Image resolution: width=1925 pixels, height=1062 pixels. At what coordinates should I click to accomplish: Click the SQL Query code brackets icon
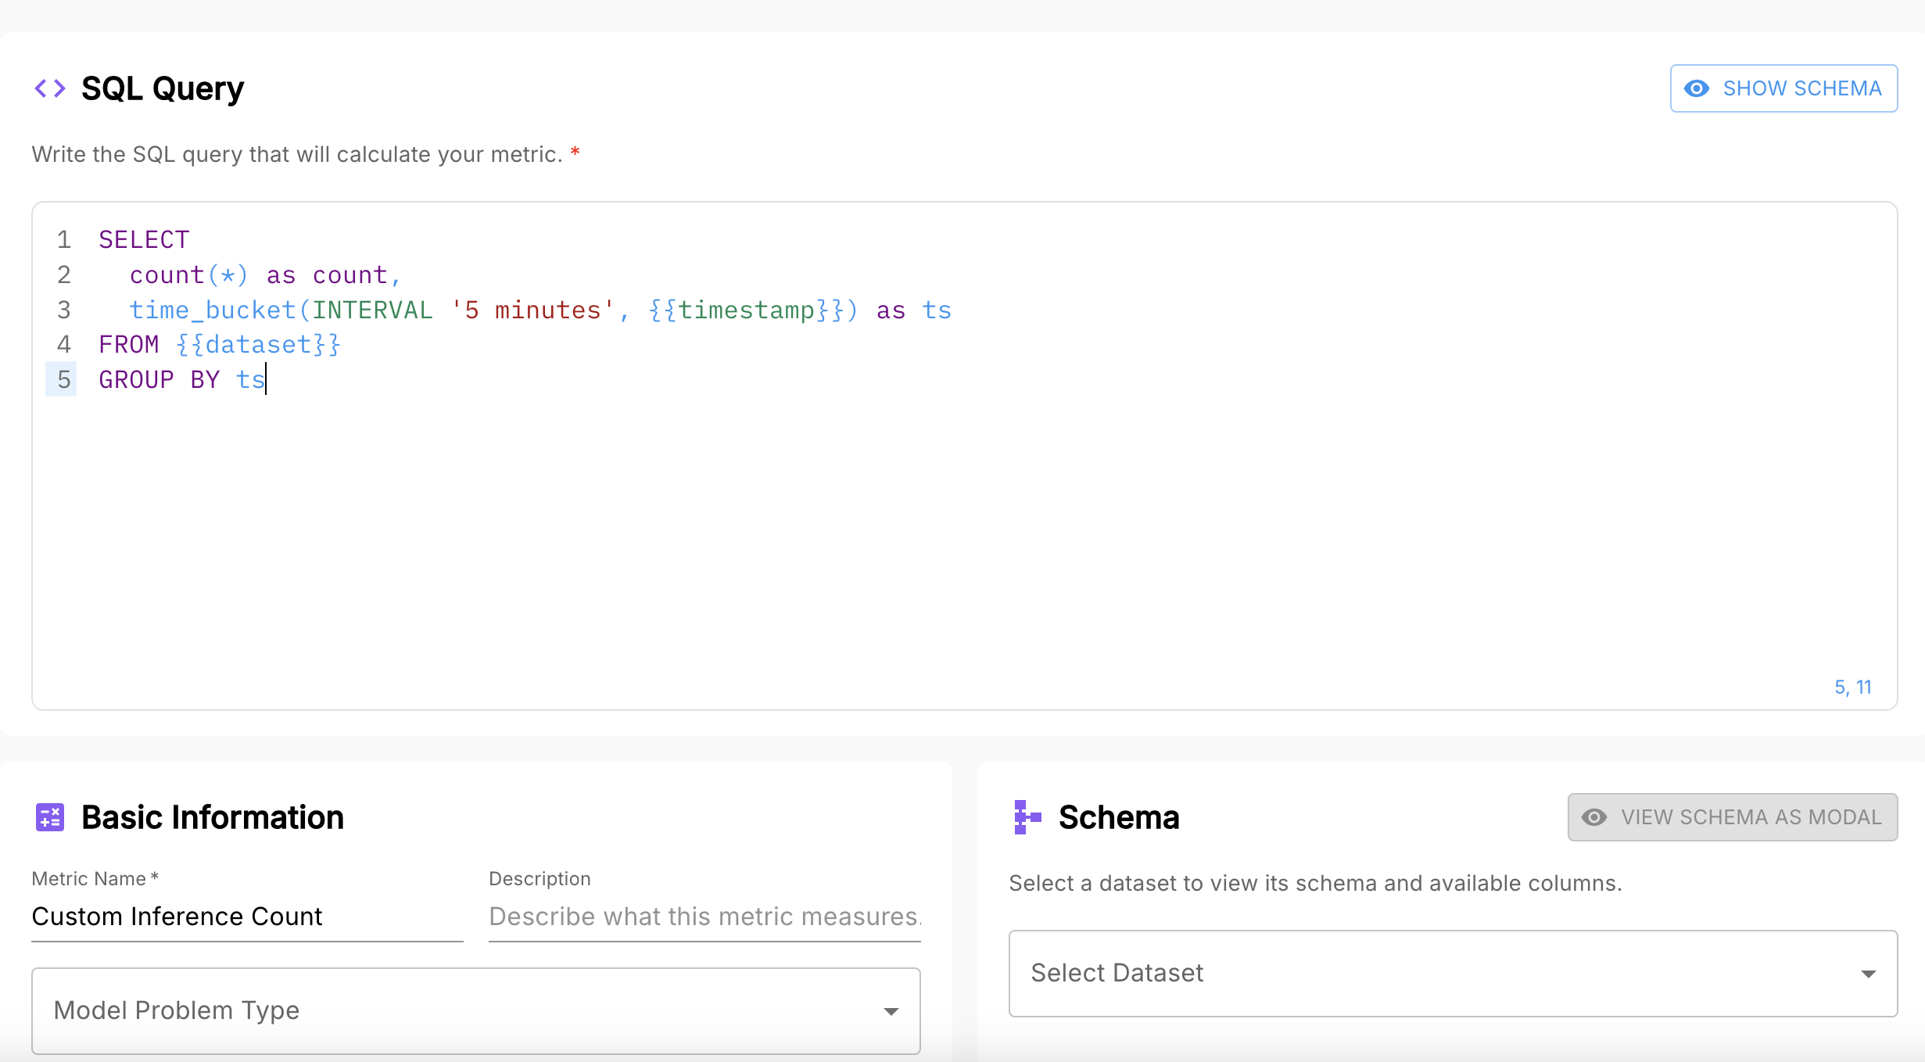point(50,88)
